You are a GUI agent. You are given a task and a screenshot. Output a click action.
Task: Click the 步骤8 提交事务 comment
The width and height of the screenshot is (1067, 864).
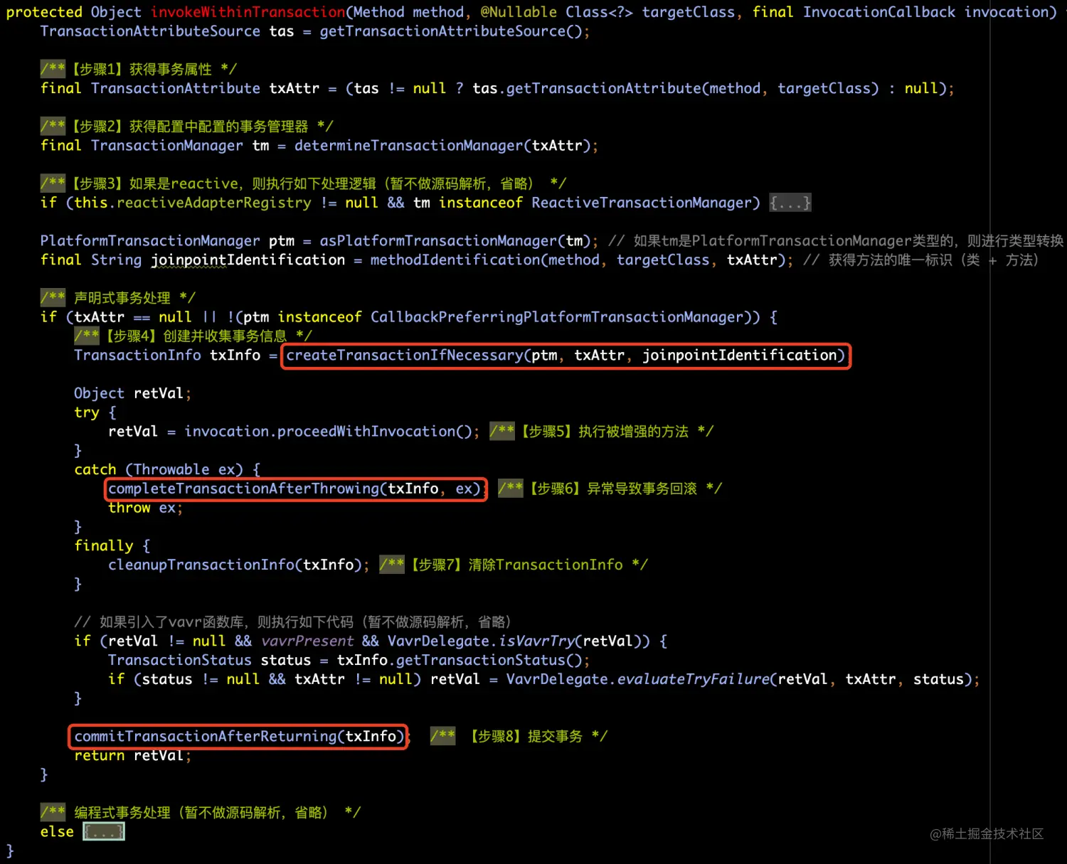519,737
